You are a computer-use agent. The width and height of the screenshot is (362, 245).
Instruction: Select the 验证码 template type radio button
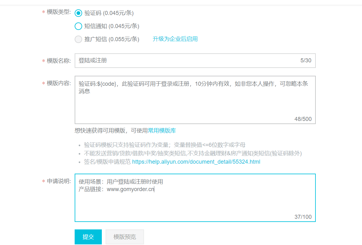(78, 13)
